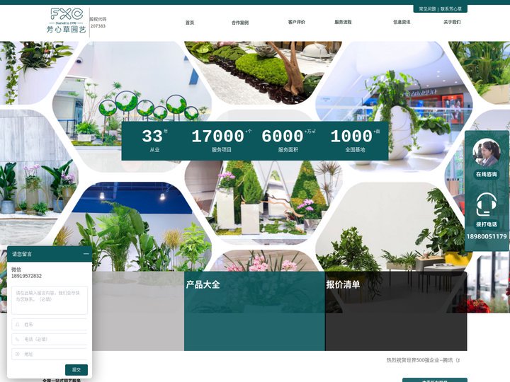510x382 pixels.
Task: Focus the 电话 phone input field
Action: 50,339
